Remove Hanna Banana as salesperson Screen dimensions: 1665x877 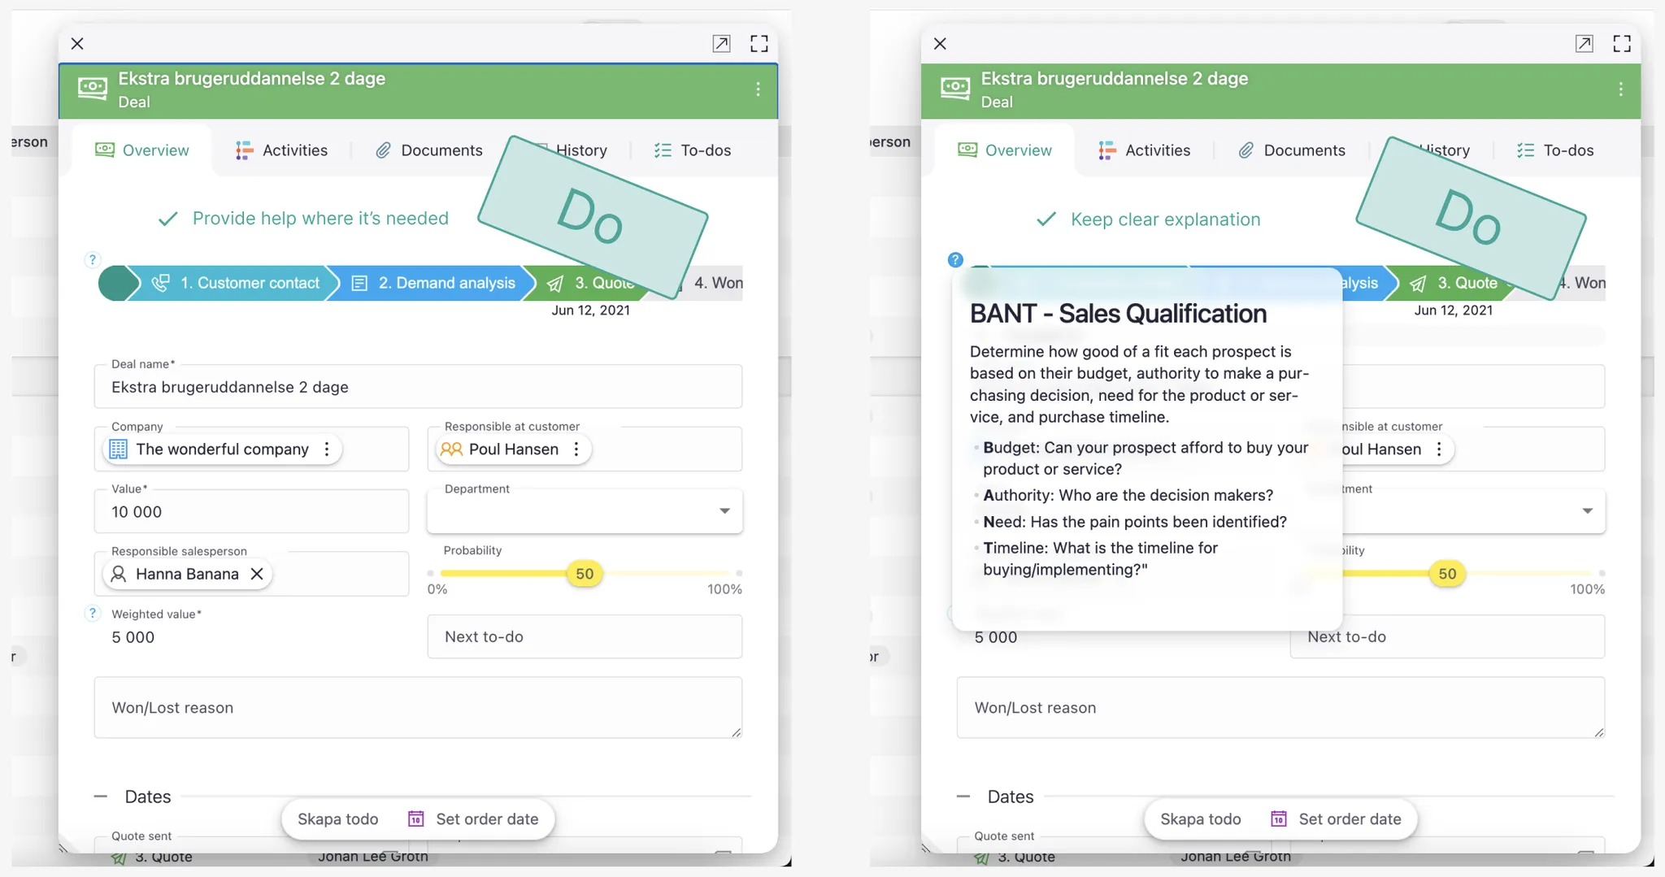pyautogui.click(x=257, y=574)
